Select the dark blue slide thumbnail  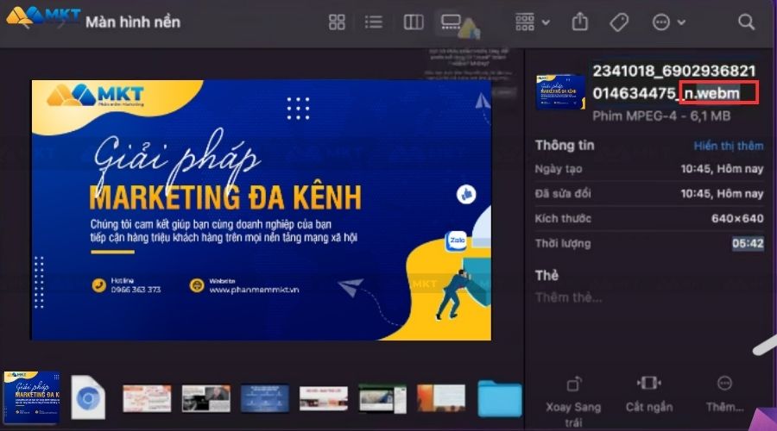pos(265,398)
